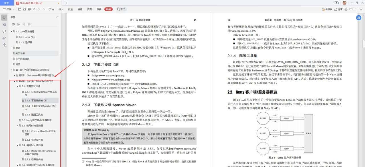Switch to the 首页 tab
The width and height of the screenshot is (365, 167).
[x=6, y=3]
